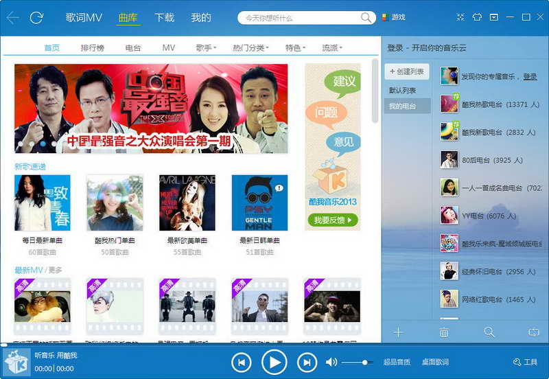
Task: Open 酷我热歌电台 (13371 人)
Action: tap(491, 104)
